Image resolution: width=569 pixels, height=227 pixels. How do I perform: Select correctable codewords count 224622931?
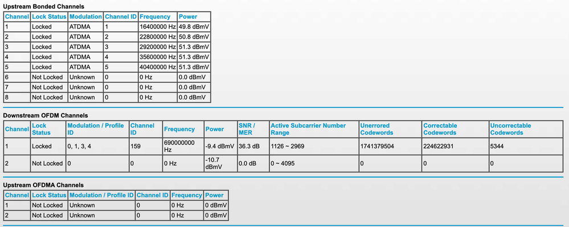pos(440,146)
